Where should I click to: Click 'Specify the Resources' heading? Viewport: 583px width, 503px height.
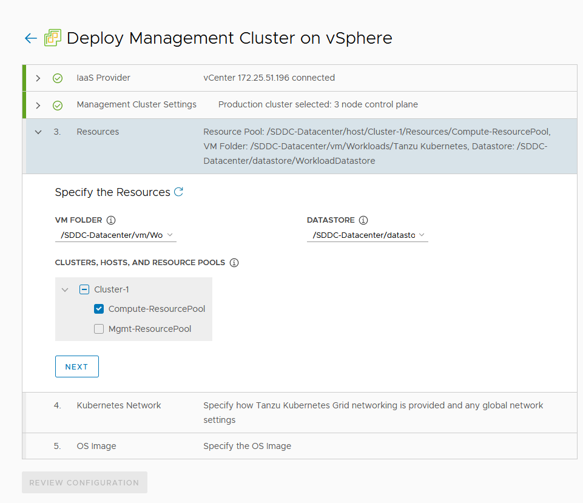(112, 192)
